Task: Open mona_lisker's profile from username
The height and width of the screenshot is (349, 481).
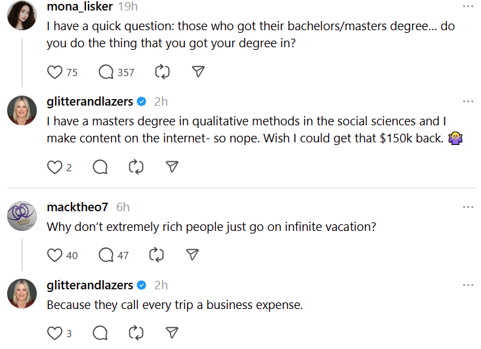Action: 80,7
